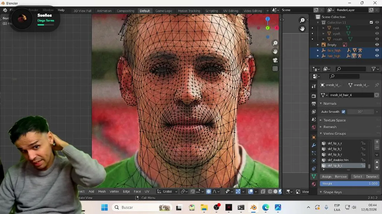Toggle visibility of the mouth object
Viewport: 382px width, 214px height.
pyautogui.click(x=377, y=39)
